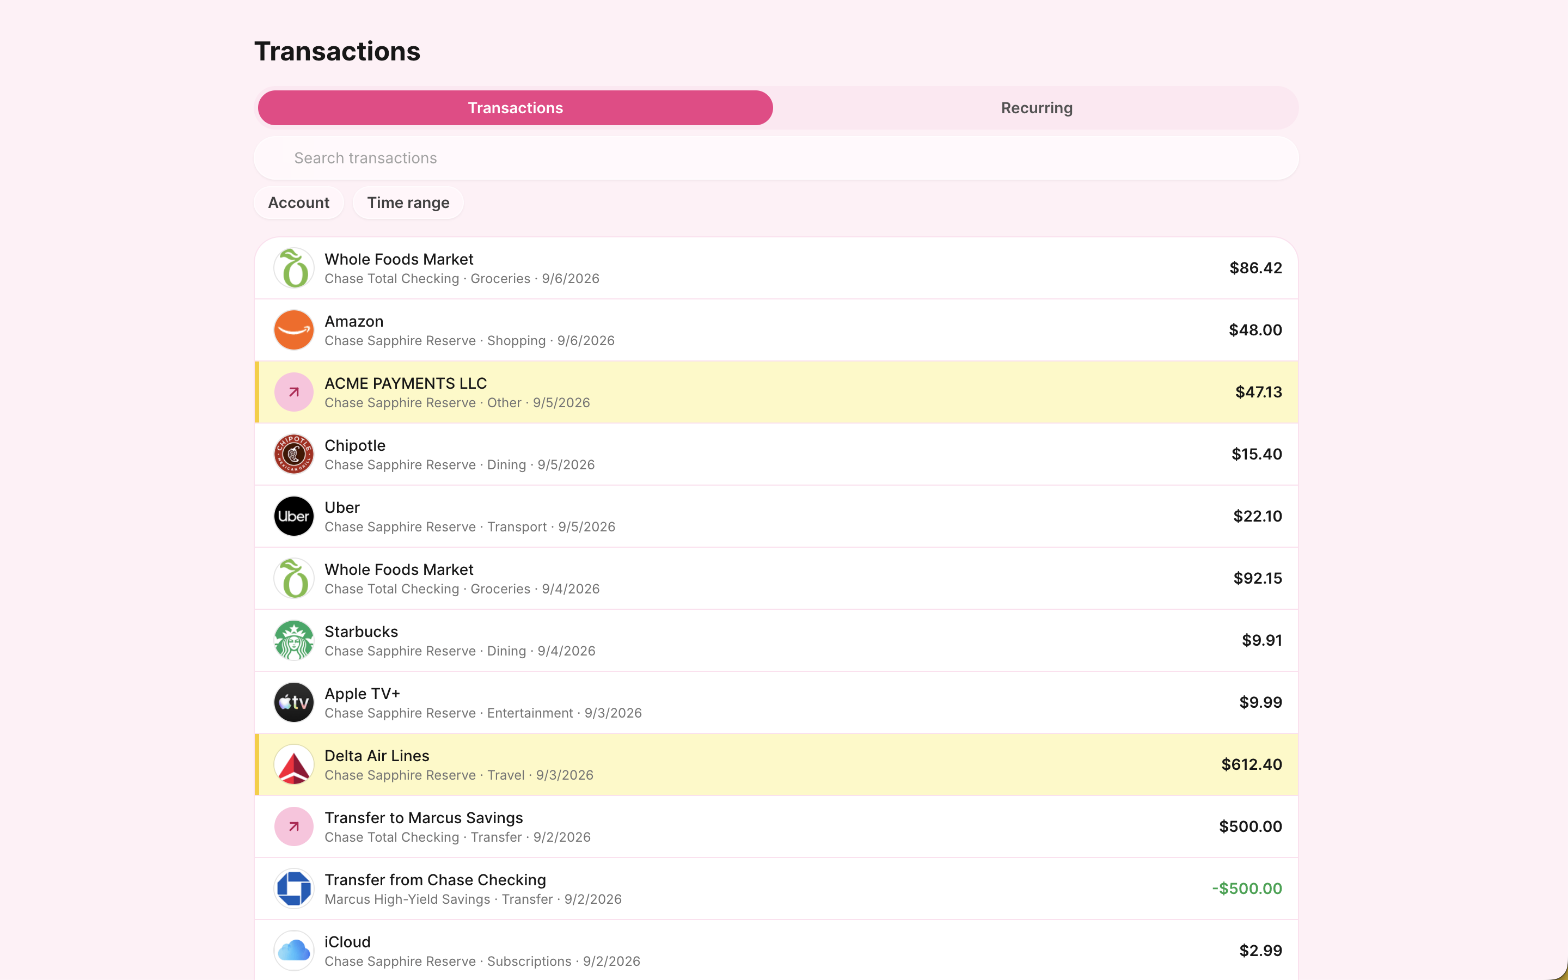Screen dimensions: 1568x980
Task: Select the Uber transaction title
Action: pyautogui.click(x=342, y=507)
